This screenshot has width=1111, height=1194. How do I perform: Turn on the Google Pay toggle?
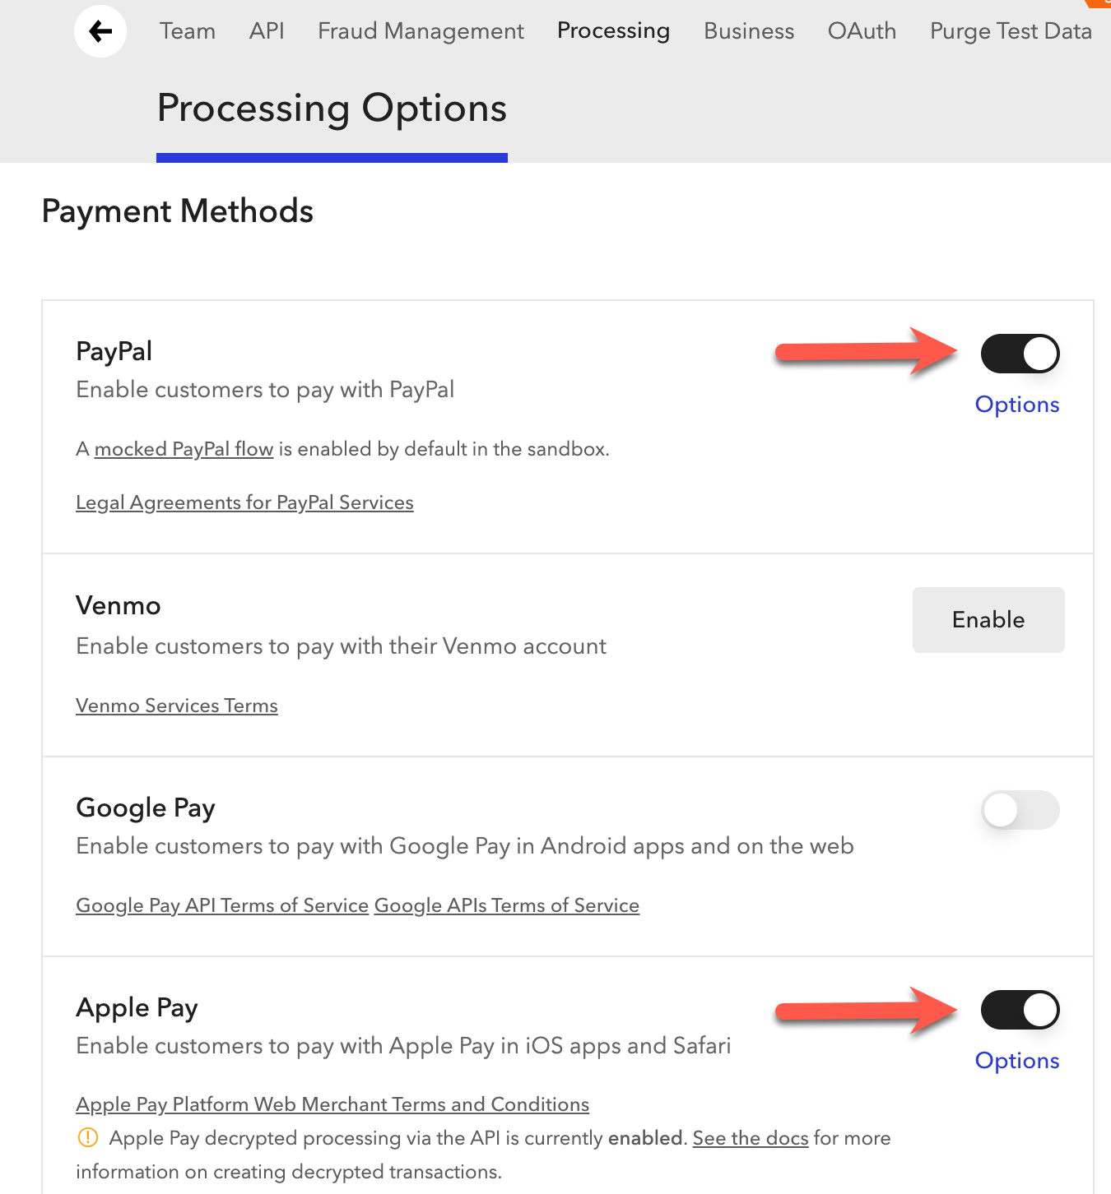(1020, 810)
